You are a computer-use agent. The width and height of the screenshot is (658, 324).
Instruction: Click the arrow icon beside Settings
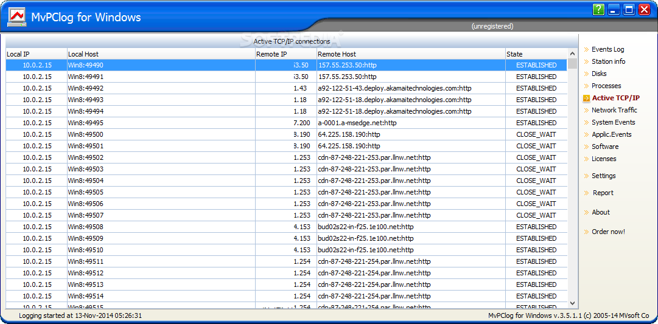tap(586, 176)
